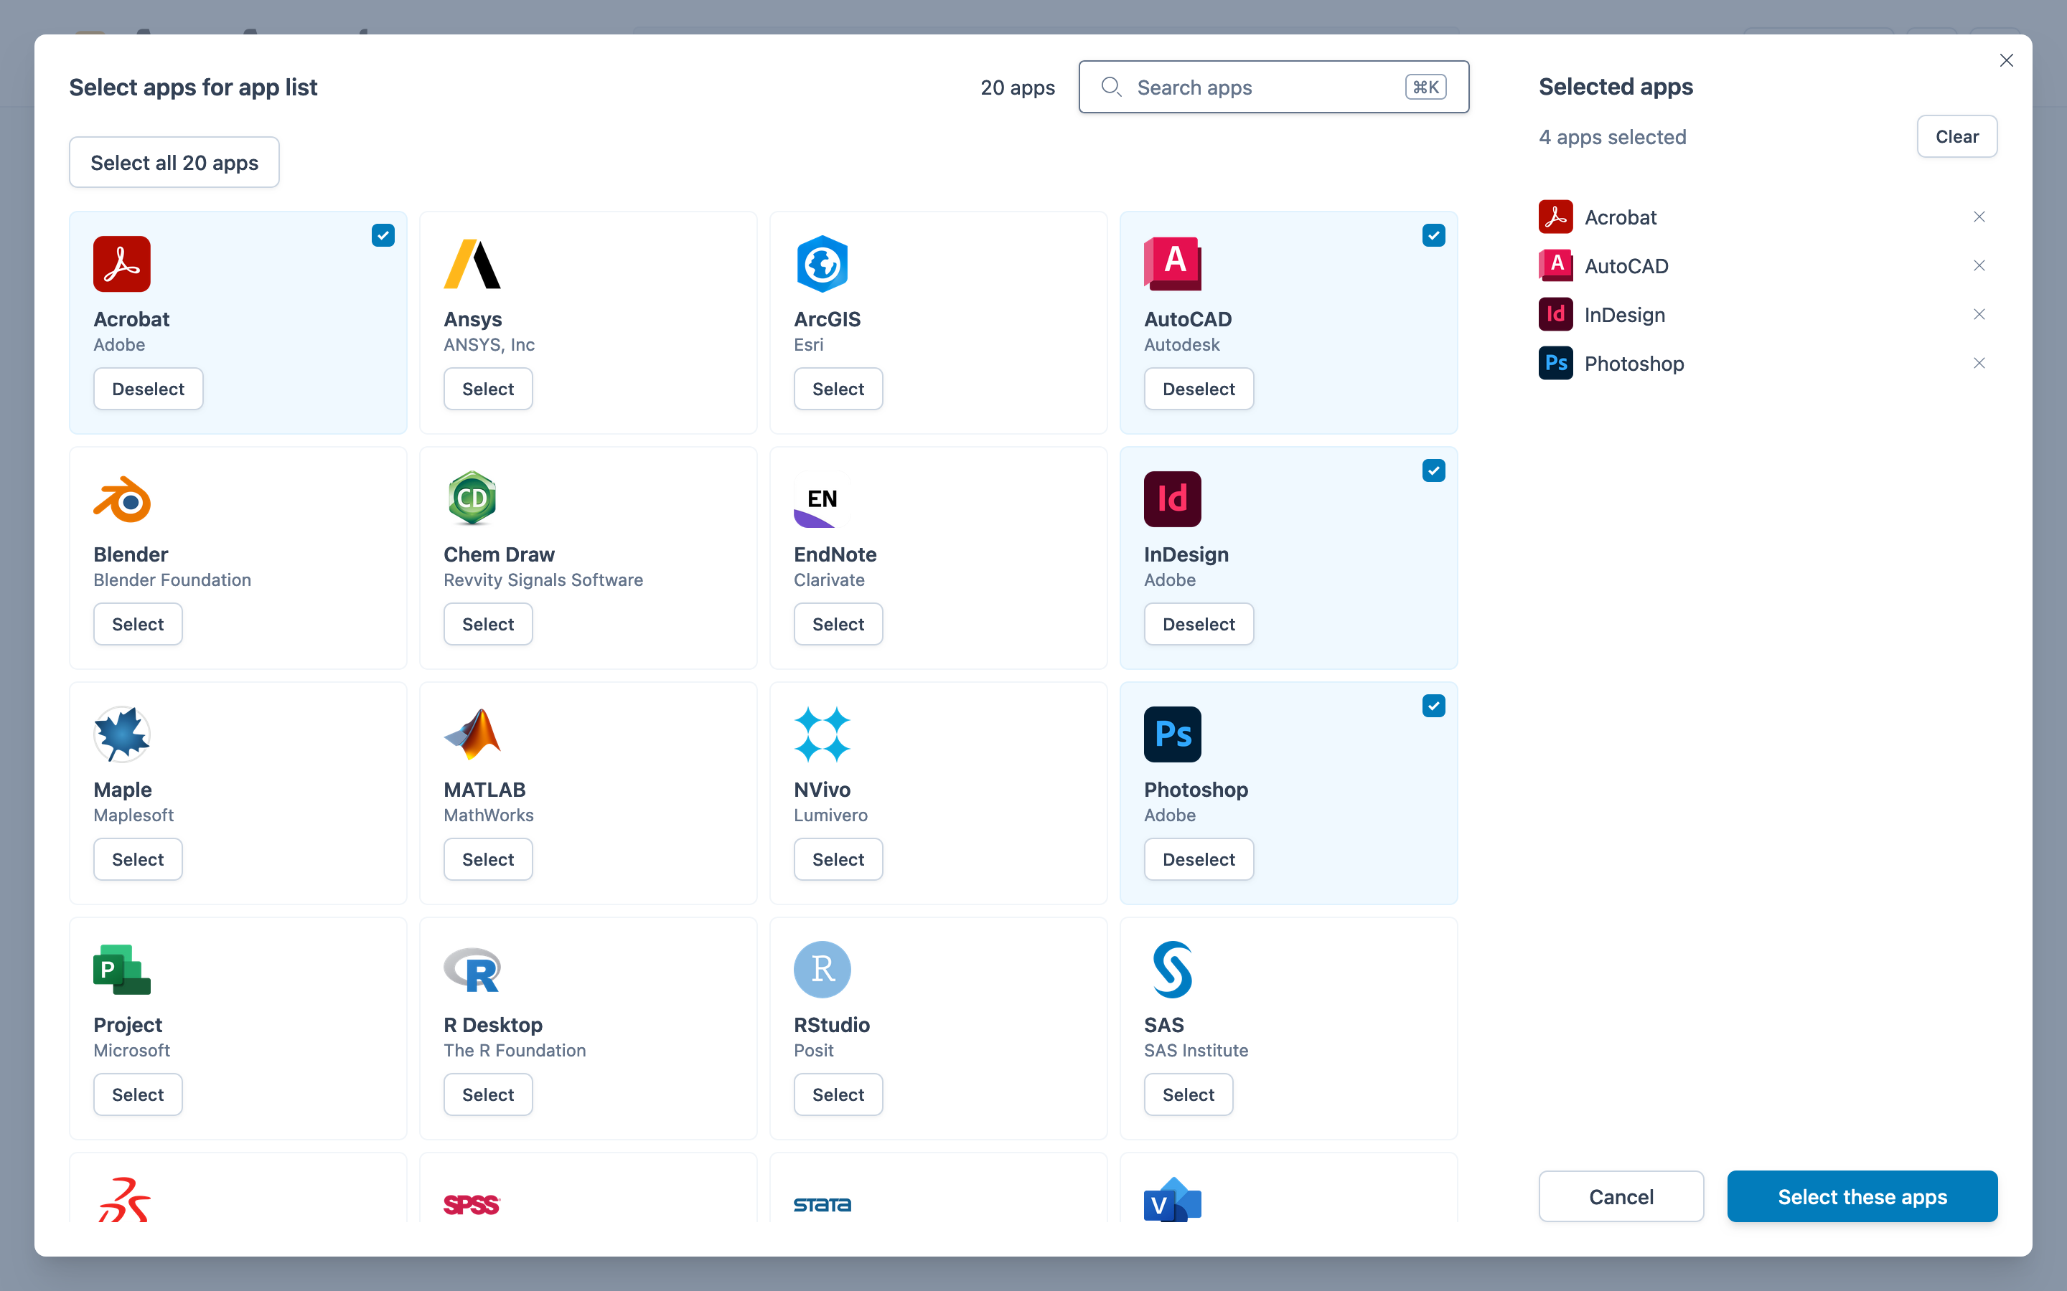Click the ArcGIS globe icon
Viewport: 2067px width, 1291px height.
(822, 264)
